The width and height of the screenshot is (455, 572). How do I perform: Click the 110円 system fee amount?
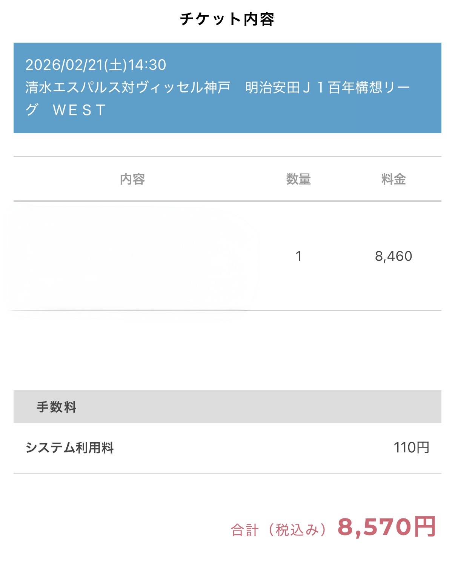411,448
